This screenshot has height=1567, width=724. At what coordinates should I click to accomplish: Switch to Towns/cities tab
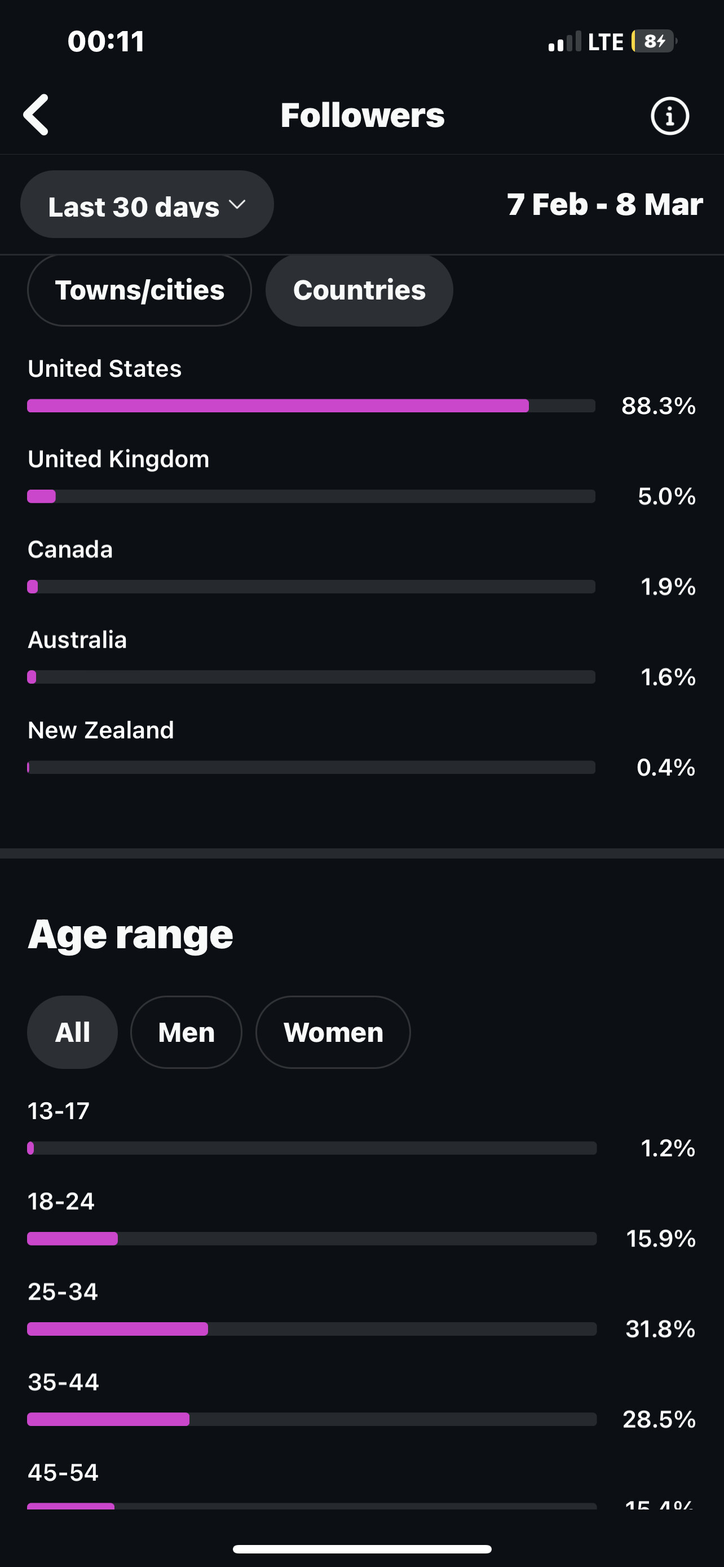click(x=139, y=290)
